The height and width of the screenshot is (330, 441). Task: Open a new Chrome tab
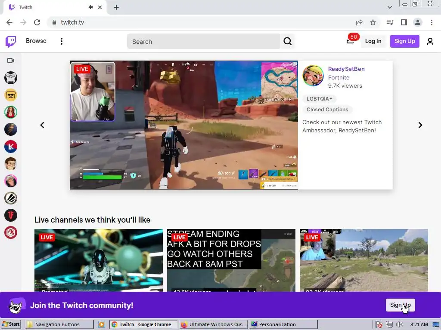(x=116, y=7)
